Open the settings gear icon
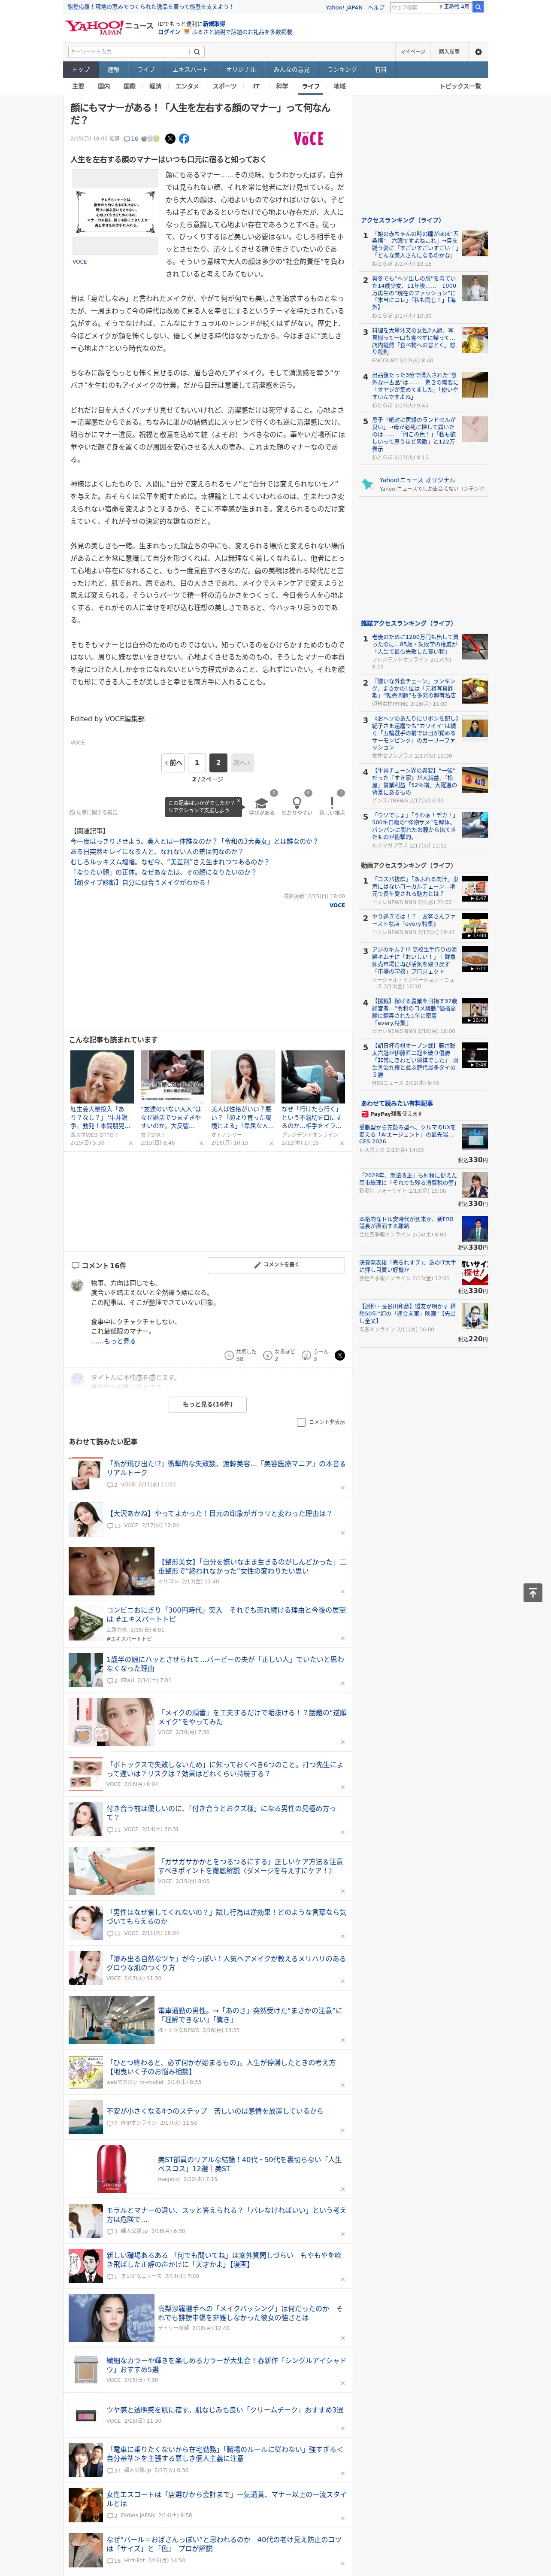551x2576 pixels. click(x=478, y=52)
